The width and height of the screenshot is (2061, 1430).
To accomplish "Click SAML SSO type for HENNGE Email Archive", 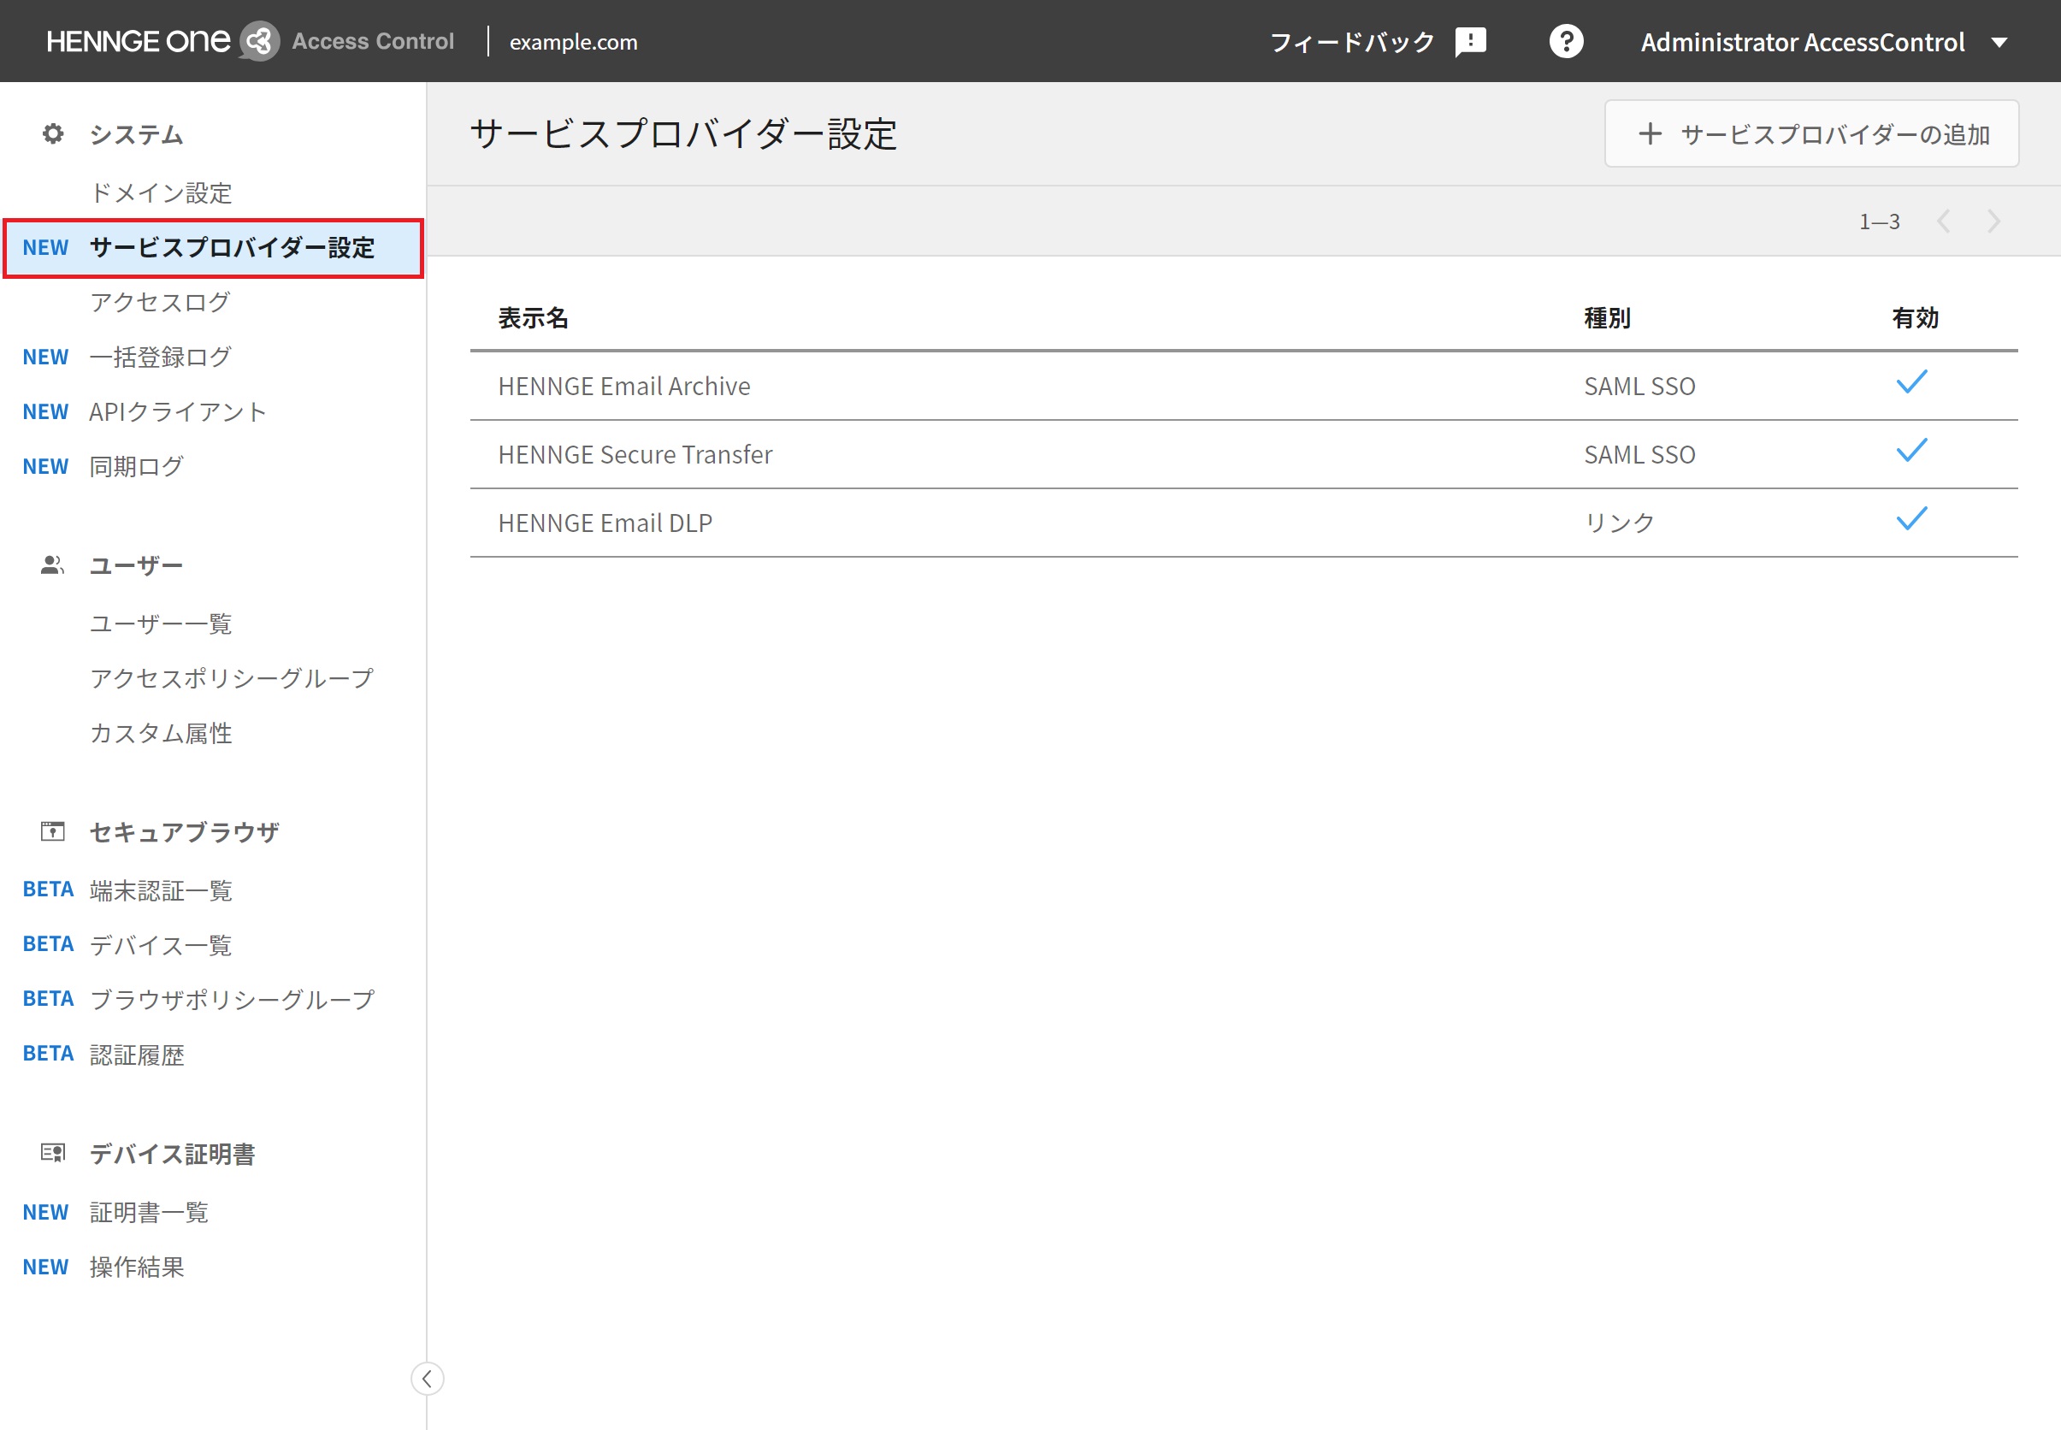I will (x=1639, y=387).
